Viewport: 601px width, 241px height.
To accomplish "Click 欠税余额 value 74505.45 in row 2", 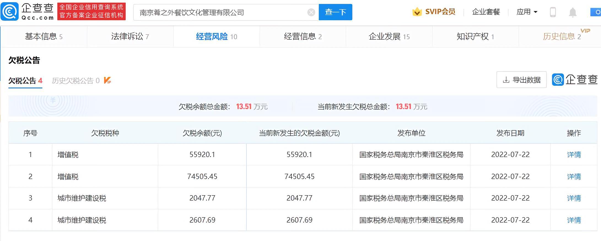I will coord(202,176).
